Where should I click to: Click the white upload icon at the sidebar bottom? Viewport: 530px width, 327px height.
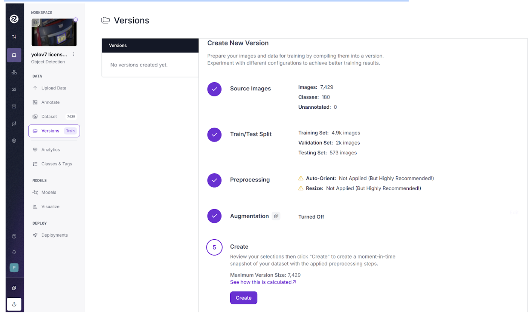[14, 304]
